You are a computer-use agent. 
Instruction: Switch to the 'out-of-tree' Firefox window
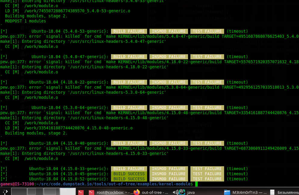click(155, 192)
